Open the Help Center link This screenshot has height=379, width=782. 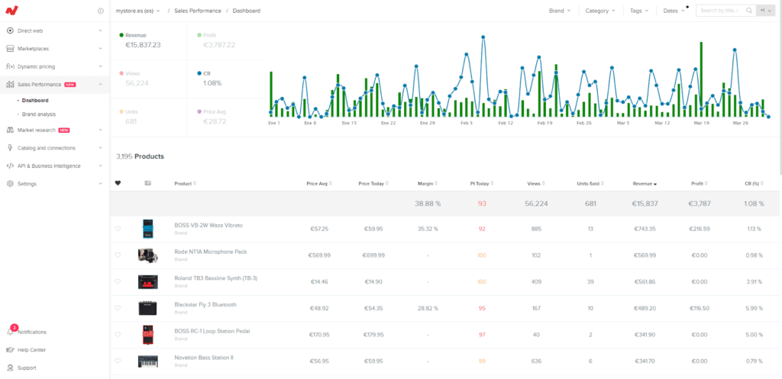pyautogui.click(x=31, y=350)
